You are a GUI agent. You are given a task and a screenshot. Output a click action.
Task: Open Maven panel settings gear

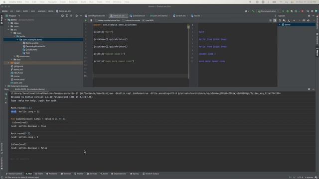[x=309, y=16]
